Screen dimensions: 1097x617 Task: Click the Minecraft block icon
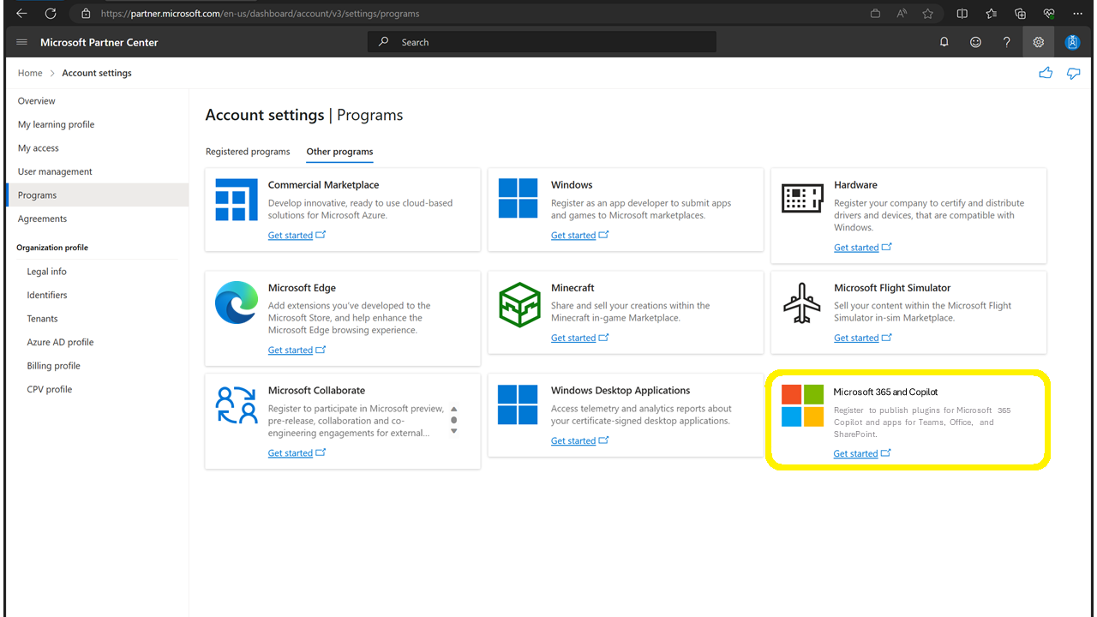click(x=519, y=303)
